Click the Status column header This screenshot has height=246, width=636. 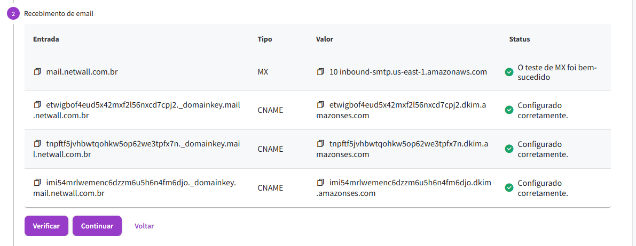pyautogui.click(x=520, y=39)
